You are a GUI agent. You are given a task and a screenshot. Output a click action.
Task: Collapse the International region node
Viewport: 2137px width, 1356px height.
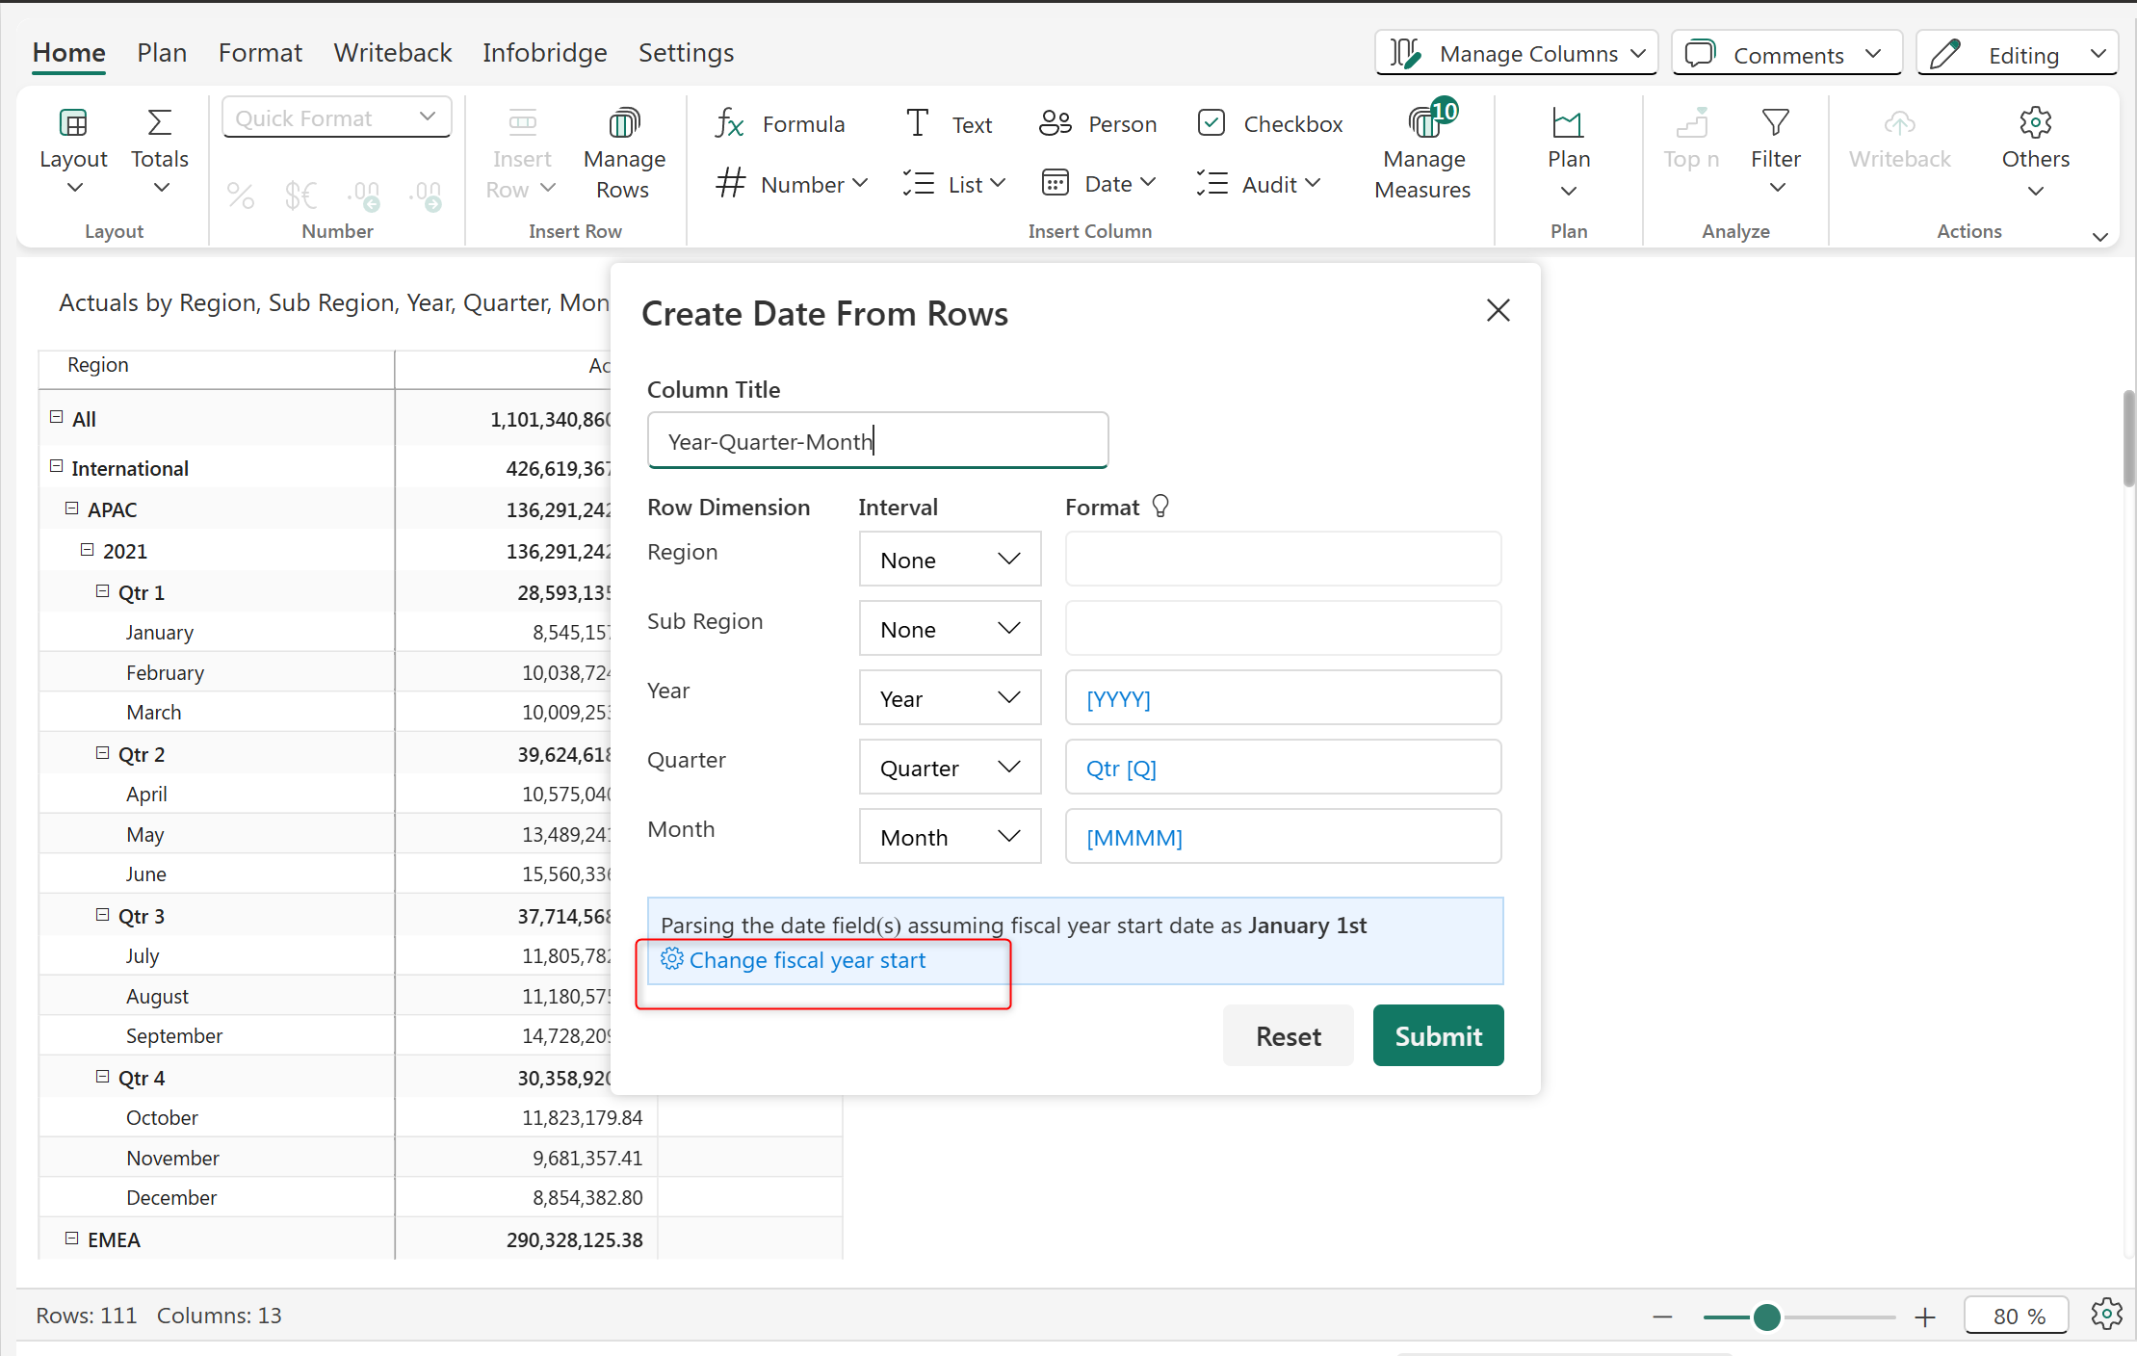pos(56,467)
